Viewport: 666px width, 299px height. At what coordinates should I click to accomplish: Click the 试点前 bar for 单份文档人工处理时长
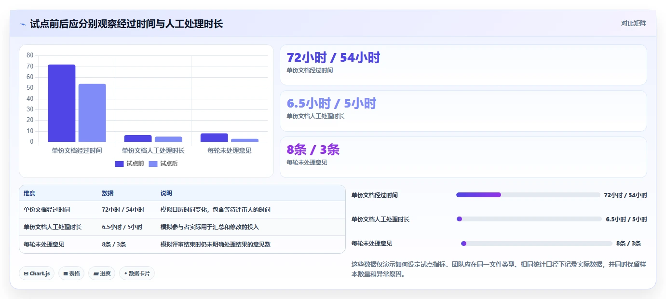138,138
